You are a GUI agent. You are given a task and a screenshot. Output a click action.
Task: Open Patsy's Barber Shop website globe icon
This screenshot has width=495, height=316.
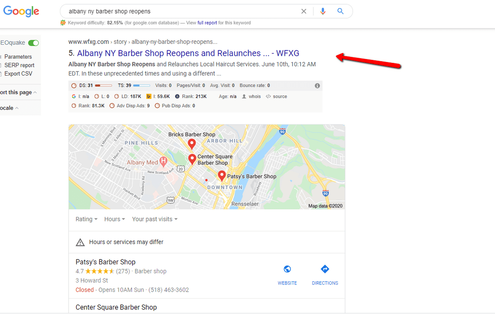pos(287,269)
